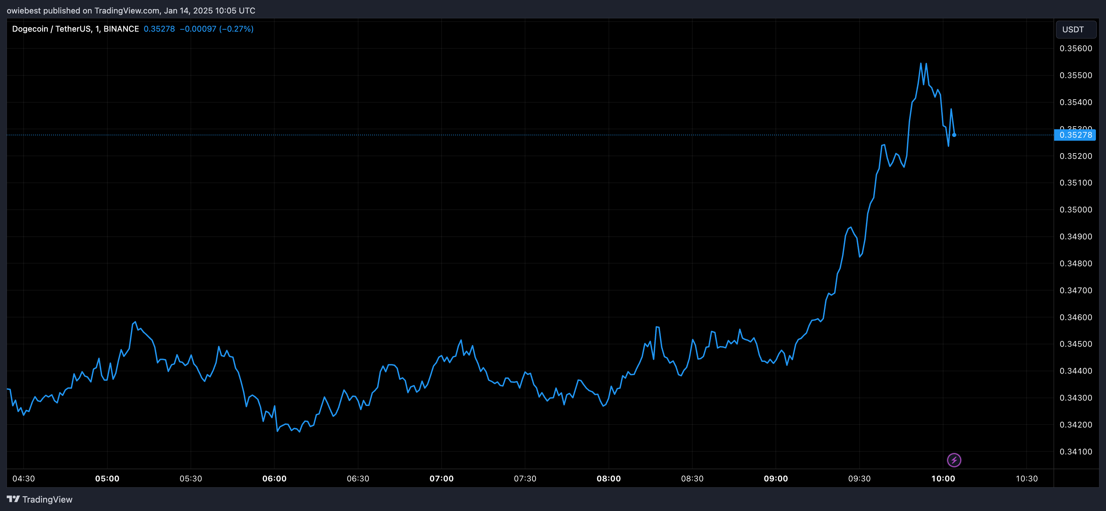Click the 0.35600 price axis label
The image size is (1106, 511).
pyautogui.click(x=1076, y=48)
